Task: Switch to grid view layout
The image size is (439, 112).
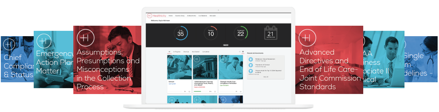Action: 243,52
